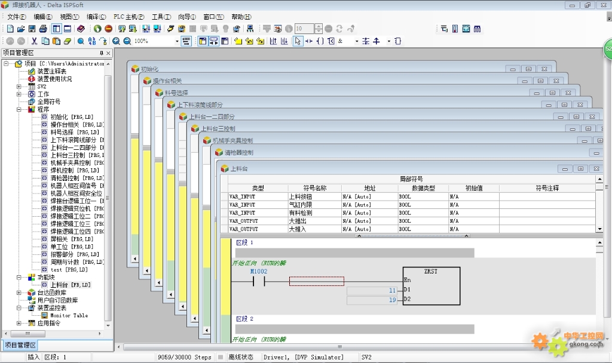Click the Cut scissors icon

(34, 41)
